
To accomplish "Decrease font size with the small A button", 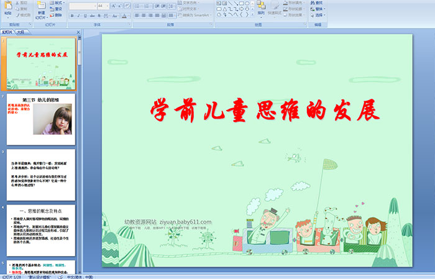I will [120, 6].
